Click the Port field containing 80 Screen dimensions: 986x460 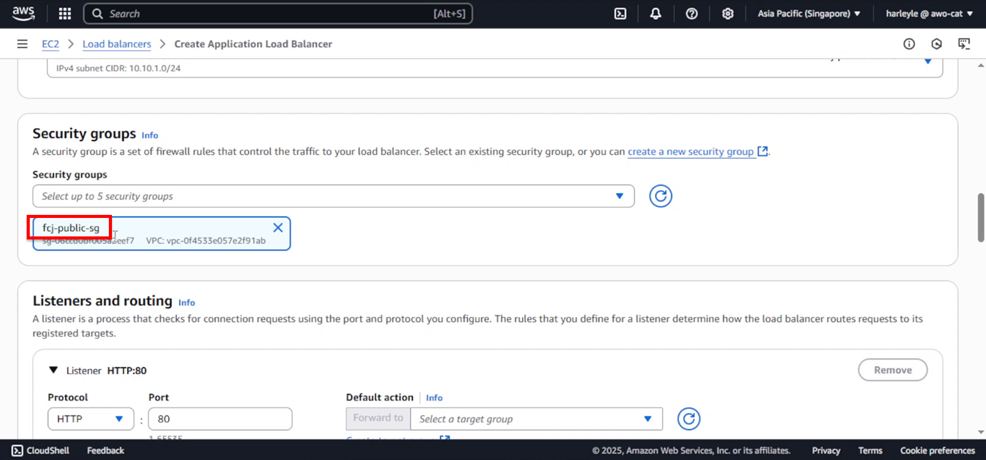tap(220, 419)
